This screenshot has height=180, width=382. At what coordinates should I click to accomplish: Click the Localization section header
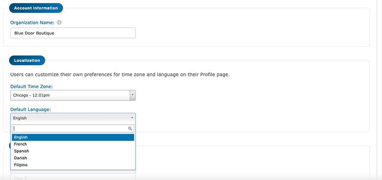pyautogui.click(x=27, y=60)
